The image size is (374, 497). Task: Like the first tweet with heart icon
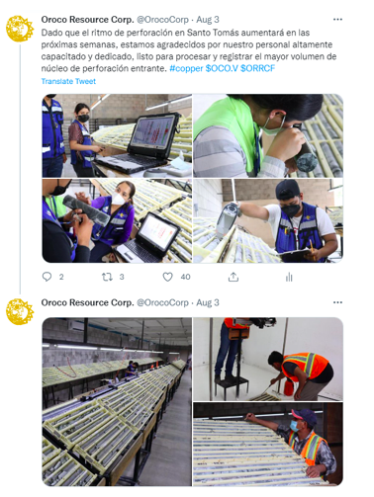click(167, 277)
